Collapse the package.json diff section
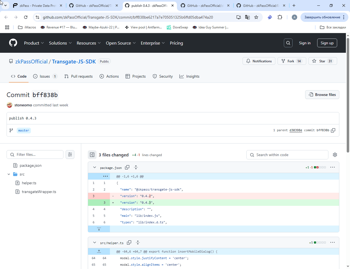This screenshot has width=350, height=269. [x=95, y=167]
